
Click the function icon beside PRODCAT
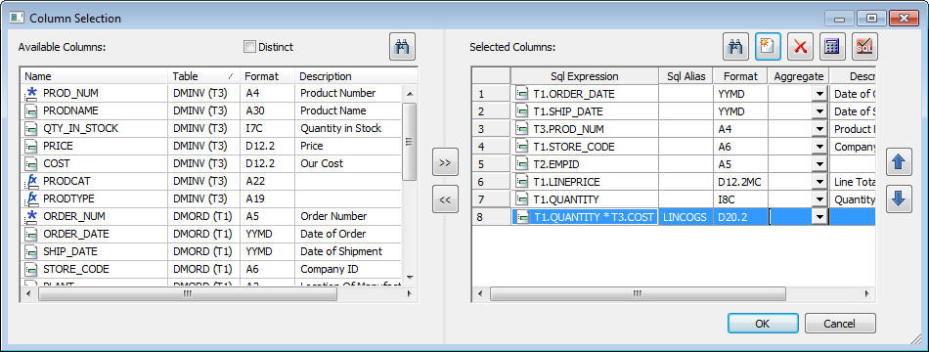pyautogui.click(x=32, y=181)
